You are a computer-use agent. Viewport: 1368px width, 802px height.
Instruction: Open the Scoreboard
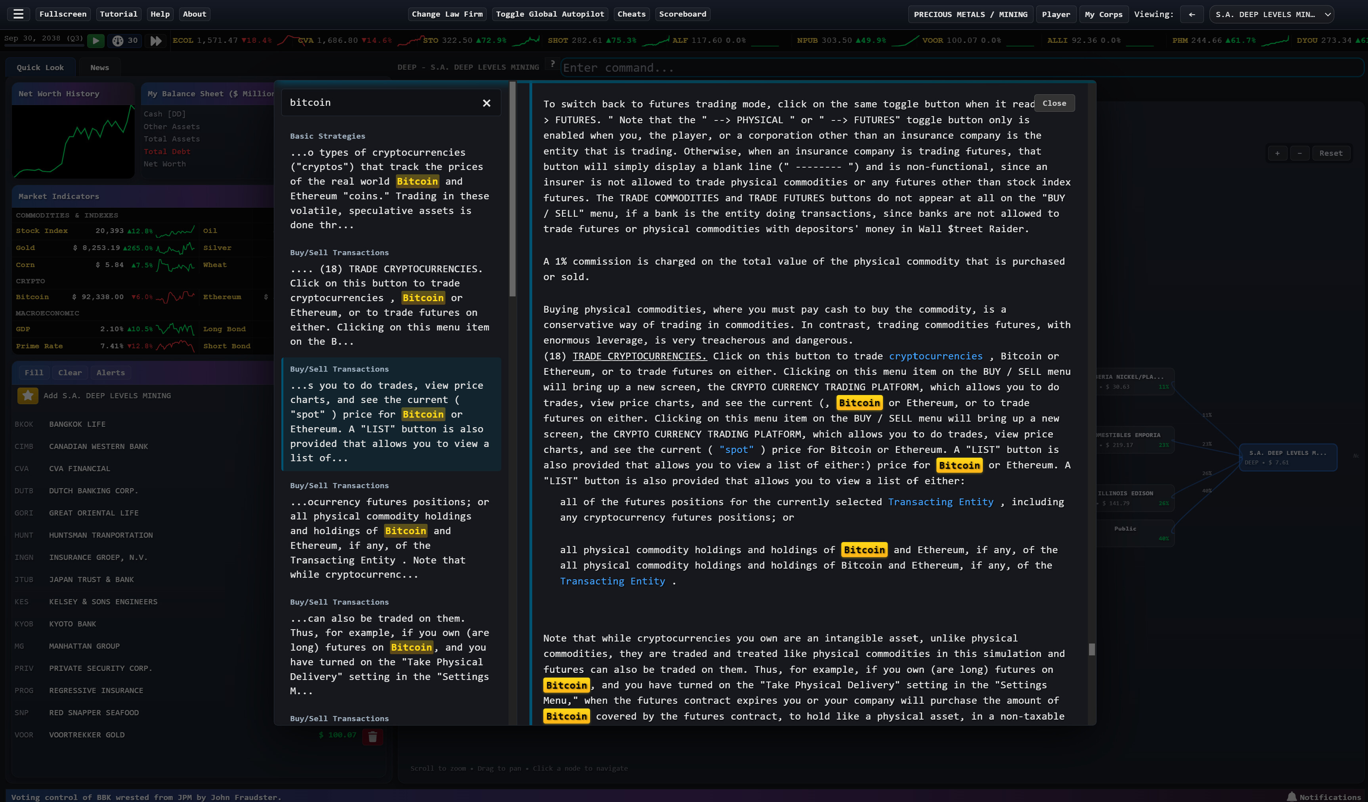682,14
